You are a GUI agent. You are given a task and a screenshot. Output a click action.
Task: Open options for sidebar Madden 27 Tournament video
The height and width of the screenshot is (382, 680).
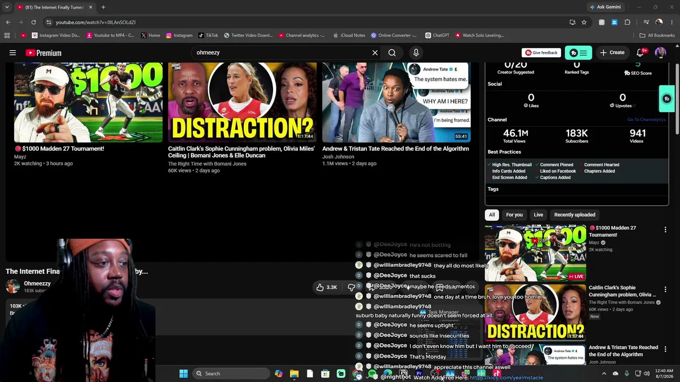pyautogui.click(x=665, y=230)
